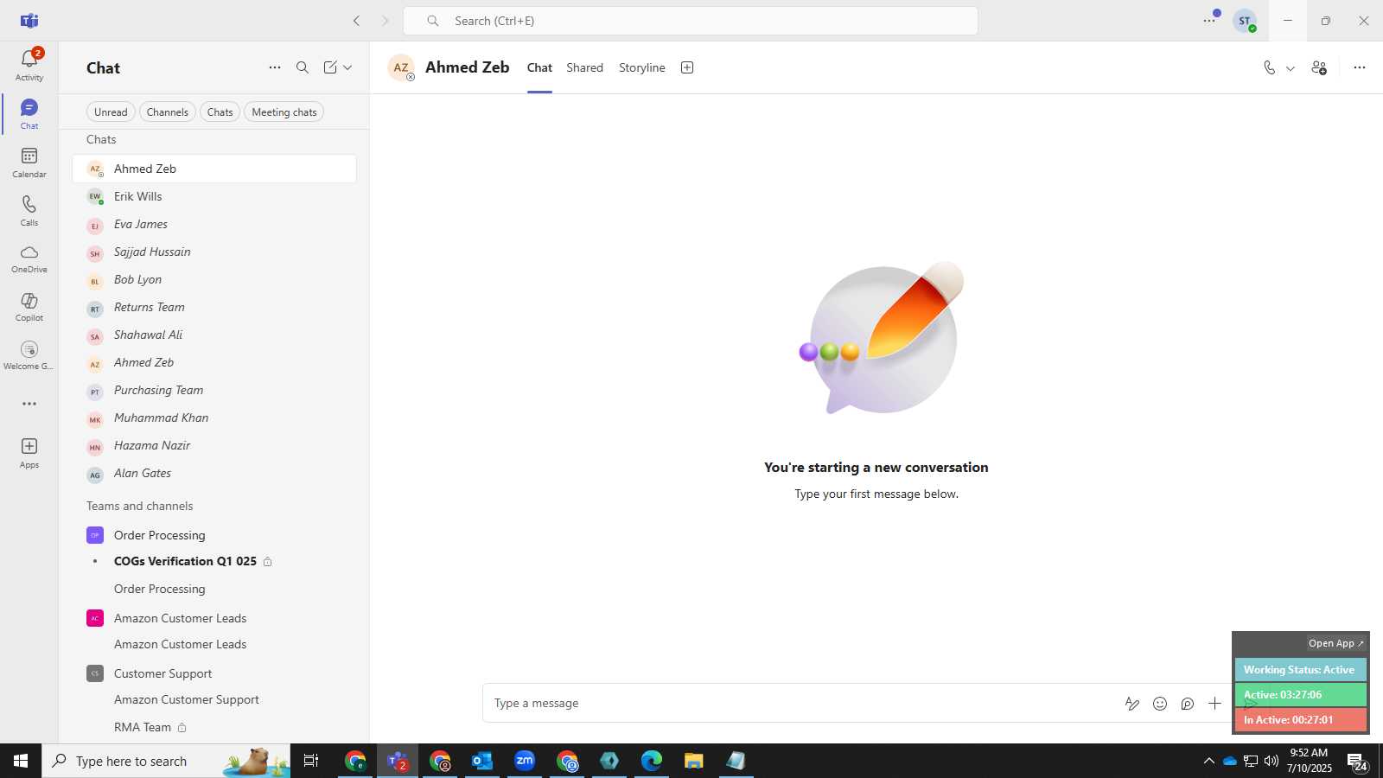Open the Erik Wills chat

click(x=214, y=196)
